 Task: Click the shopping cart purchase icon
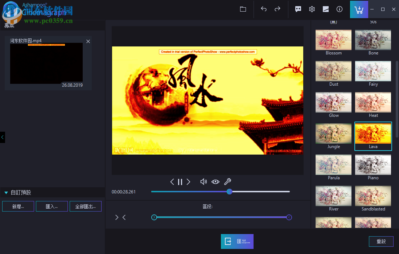359,9
